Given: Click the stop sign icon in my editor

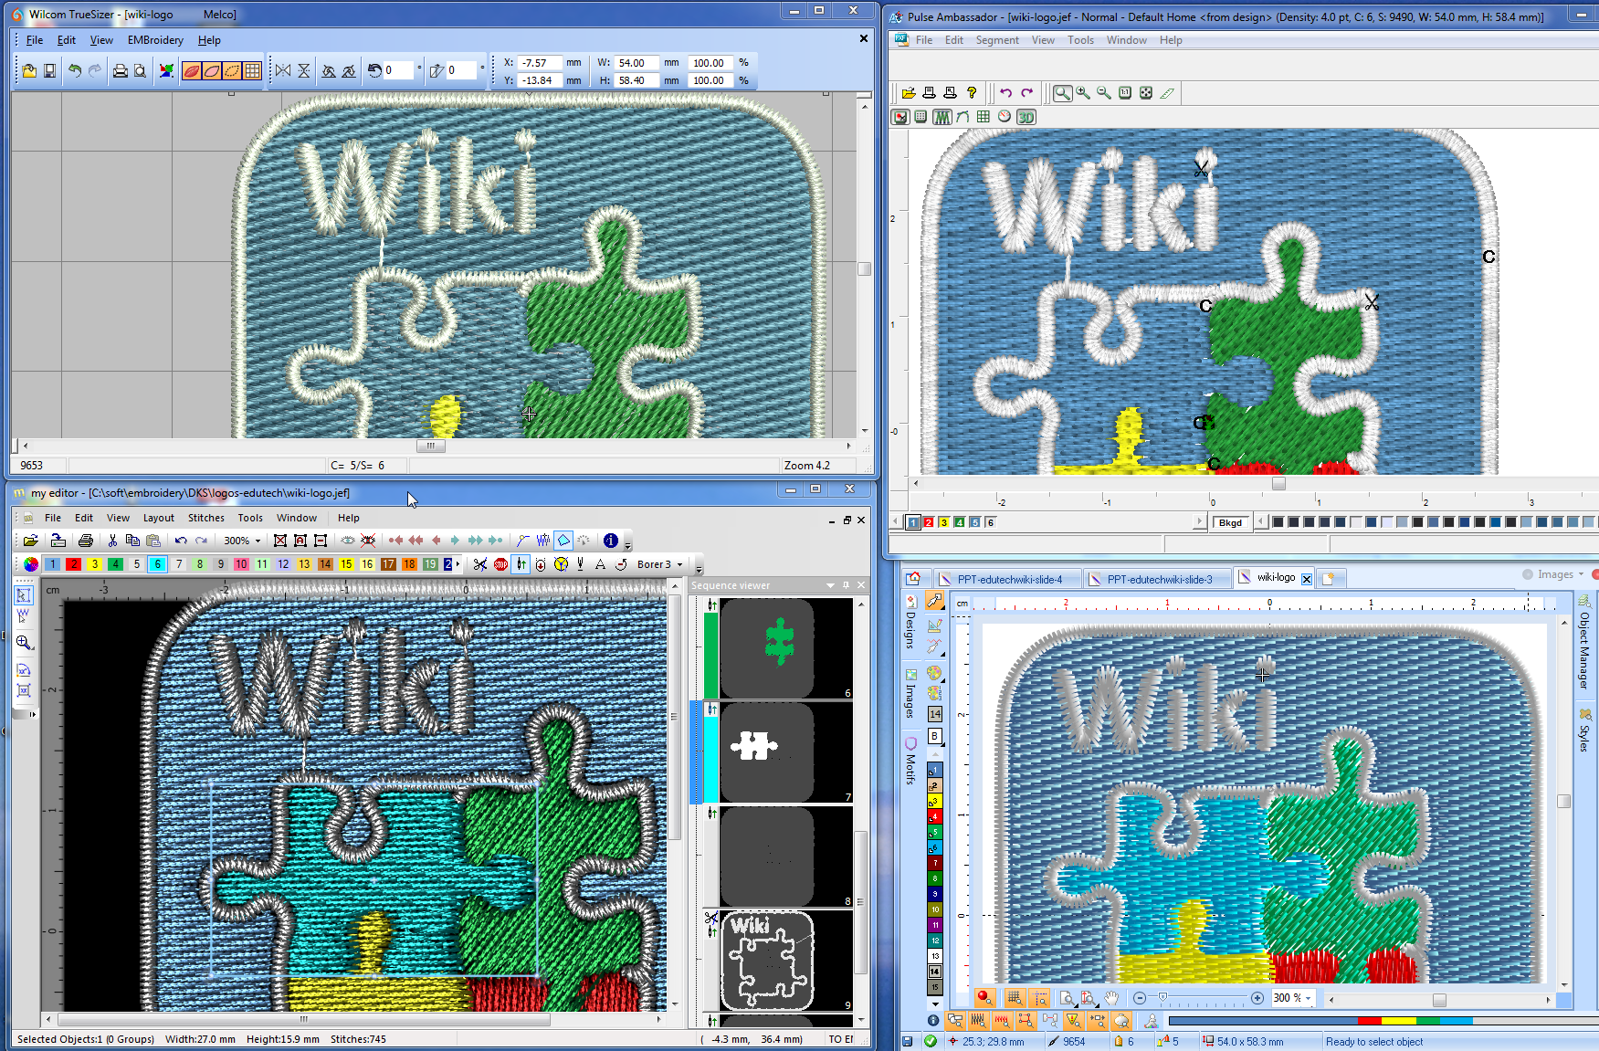Looking at the screenshot, I should tap(500, 564).
